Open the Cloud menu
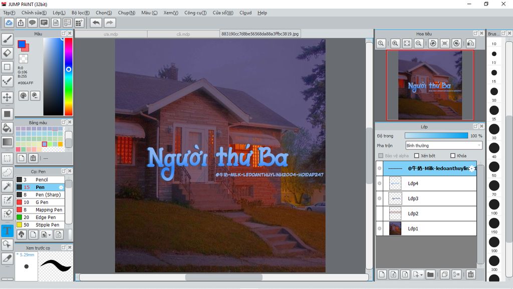The image size is (513, 289). (x=245, y=12)
